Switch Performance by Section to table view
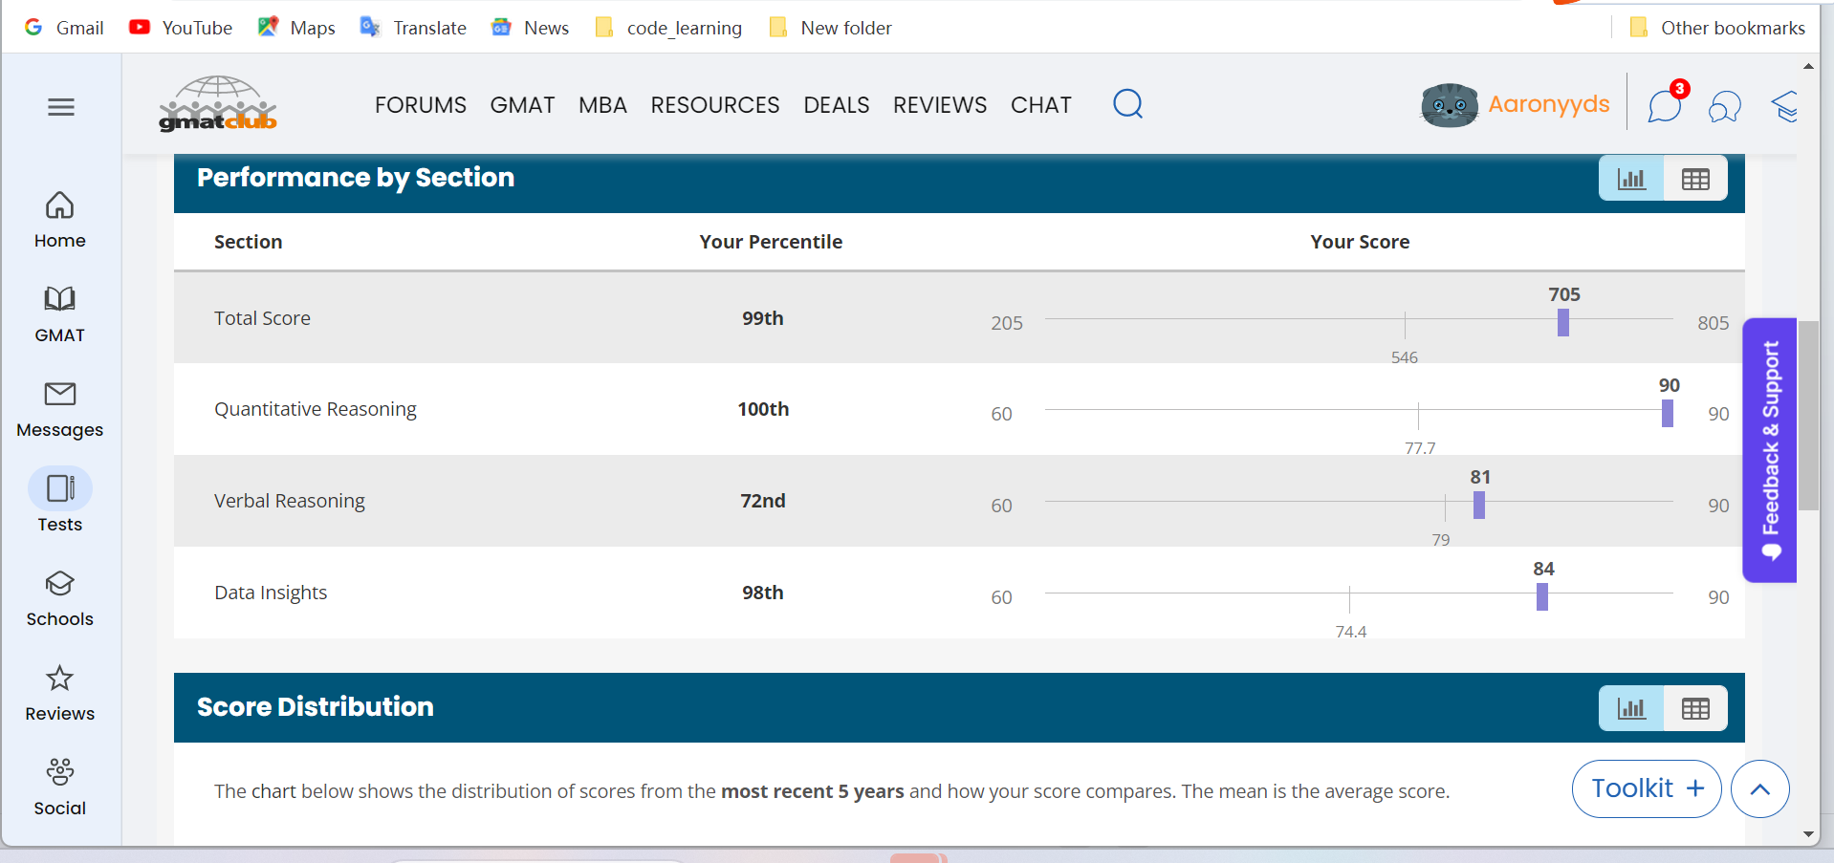This screenshot has width=1834, height=863. click(1694, 179)
